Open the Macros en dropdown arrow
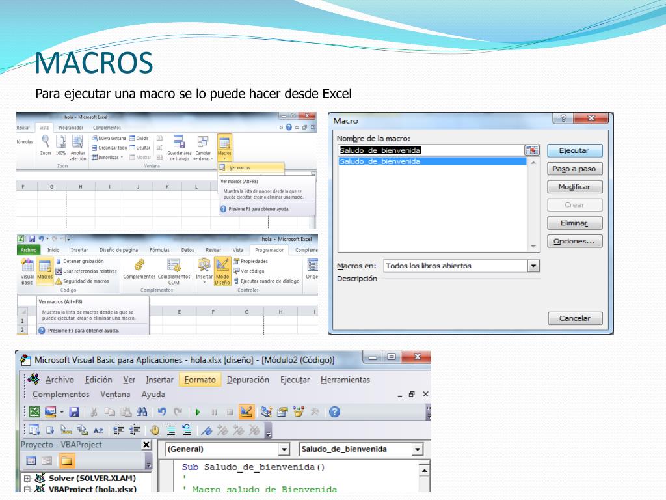Screen dimensions: 666x500 click(x=533, y=266)
